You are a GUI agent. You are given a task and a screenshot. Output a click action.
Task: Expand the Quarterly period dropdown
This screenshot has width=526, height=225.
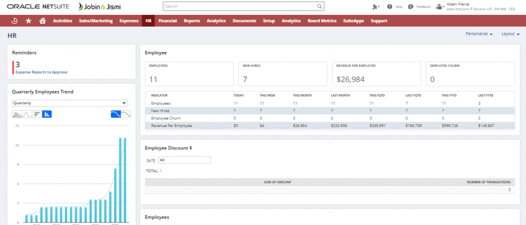(x=69, y=102)
